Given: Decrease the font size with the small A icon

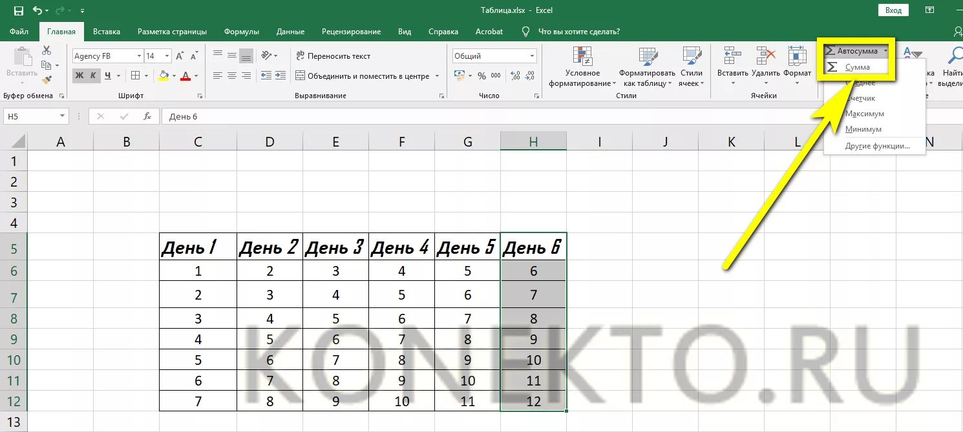Looking at the screenshot, I should pos(195,56).
